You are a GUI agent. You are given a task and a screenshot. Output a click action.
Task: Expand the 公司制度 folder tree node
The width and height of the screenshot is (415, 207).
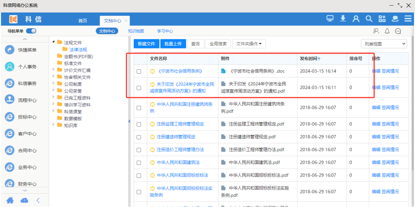(x=54, y=84)
